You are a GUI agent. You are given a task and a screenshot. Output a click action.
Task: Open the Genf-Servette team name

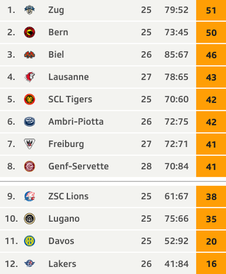coord(78,166)
